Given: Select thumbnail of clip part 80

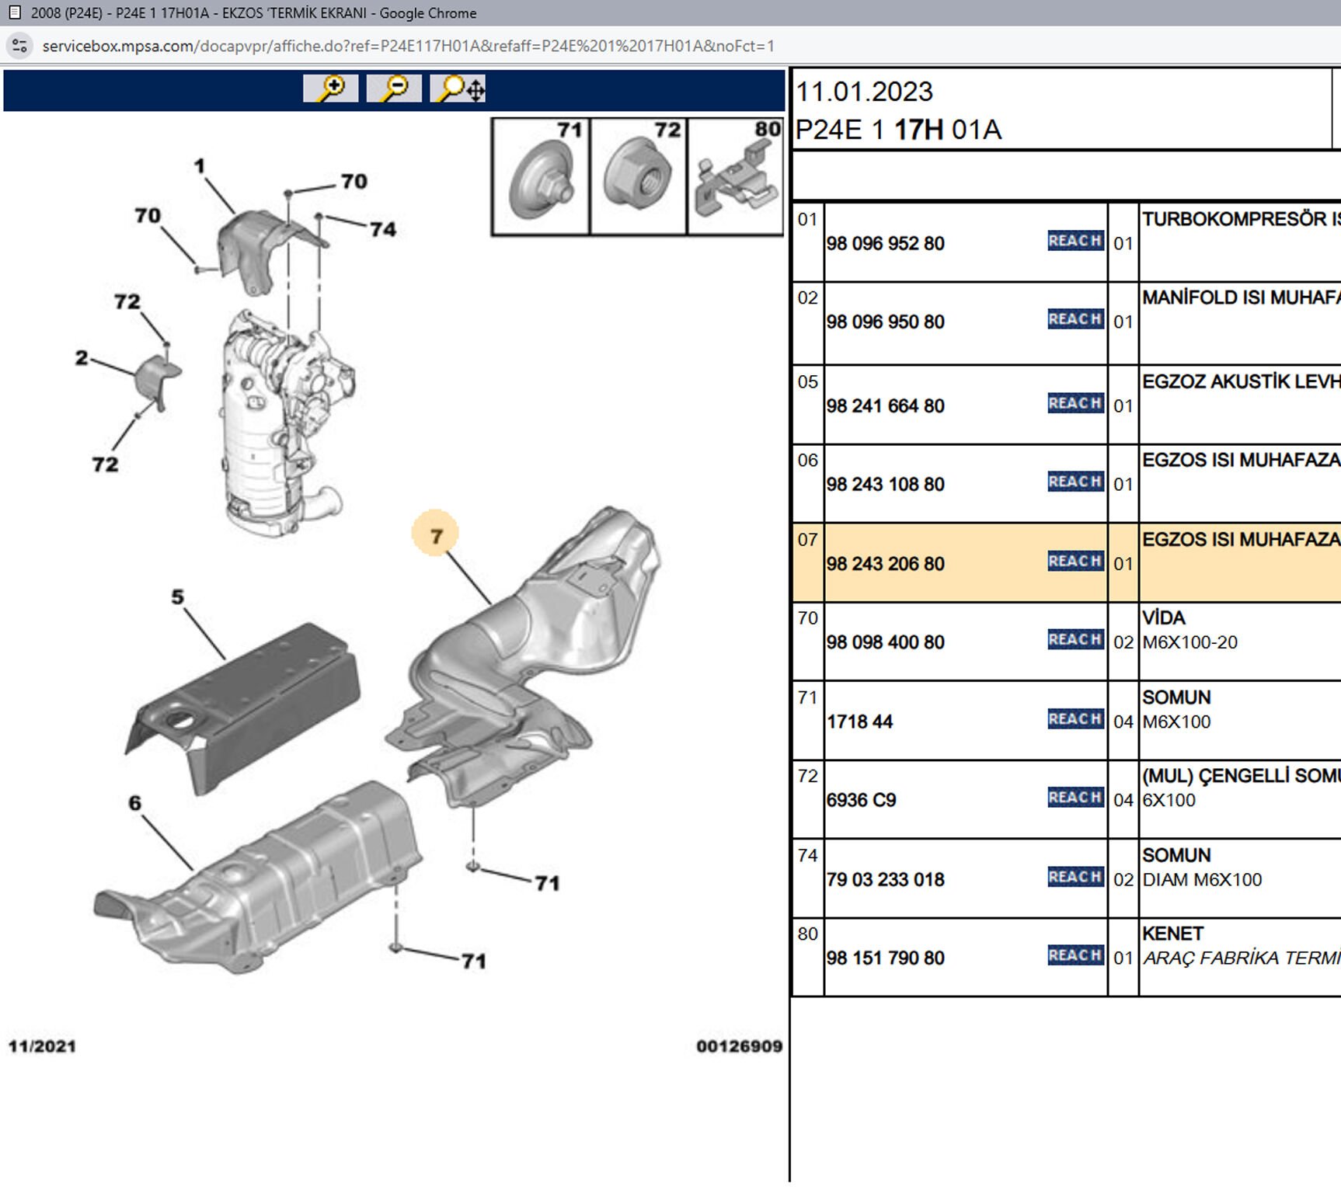Looking at the screenshot, I should pyautogui.click(x=735, y=177).
